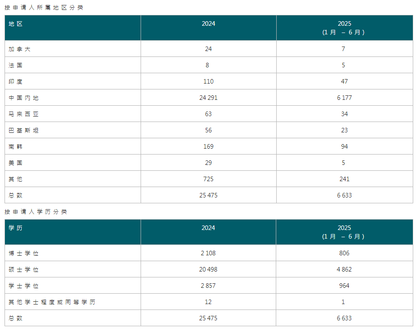Click the 中国内地 row label
The height and width of the screenshot is (333, 420).
click(x=21, y=98)
